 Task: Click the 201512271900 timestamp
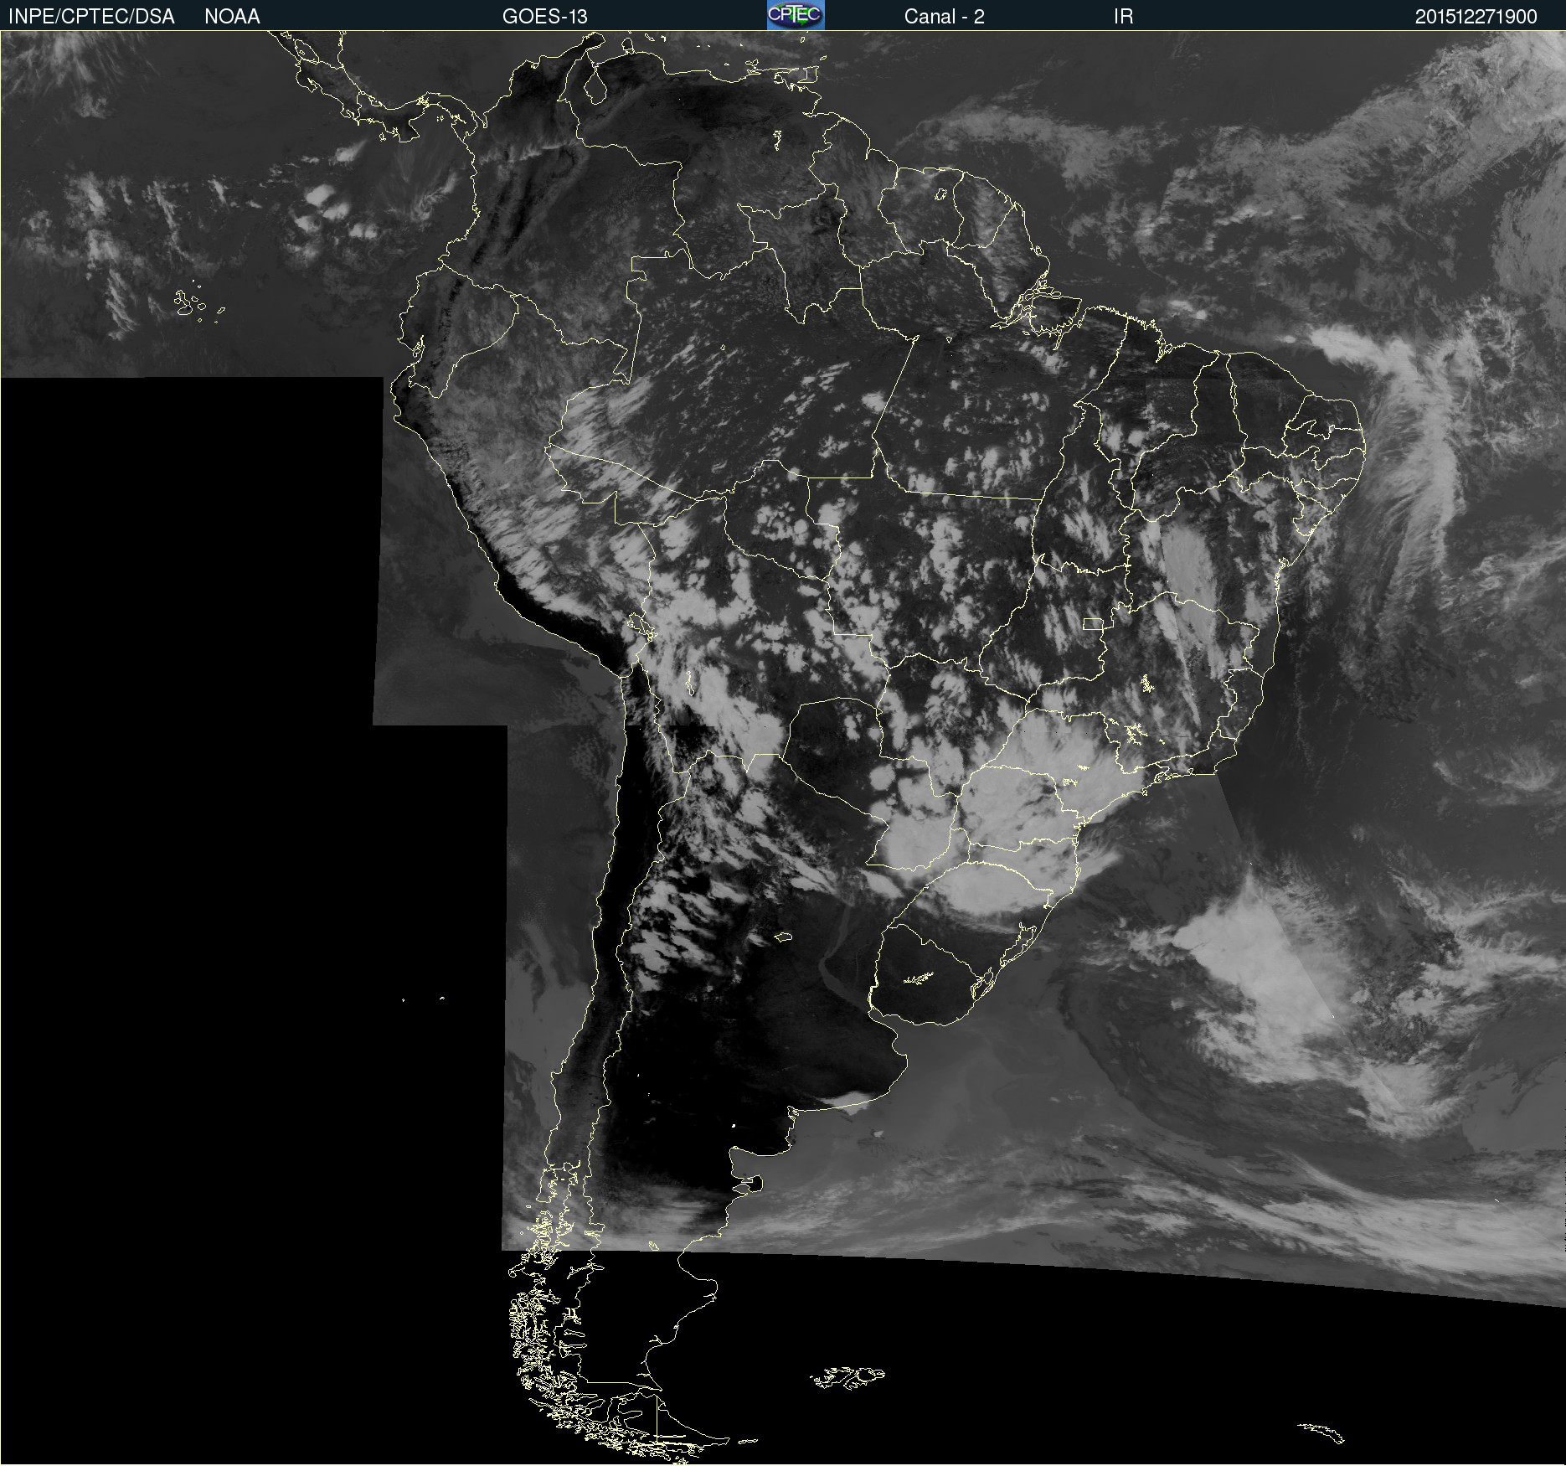[1476, 17]
